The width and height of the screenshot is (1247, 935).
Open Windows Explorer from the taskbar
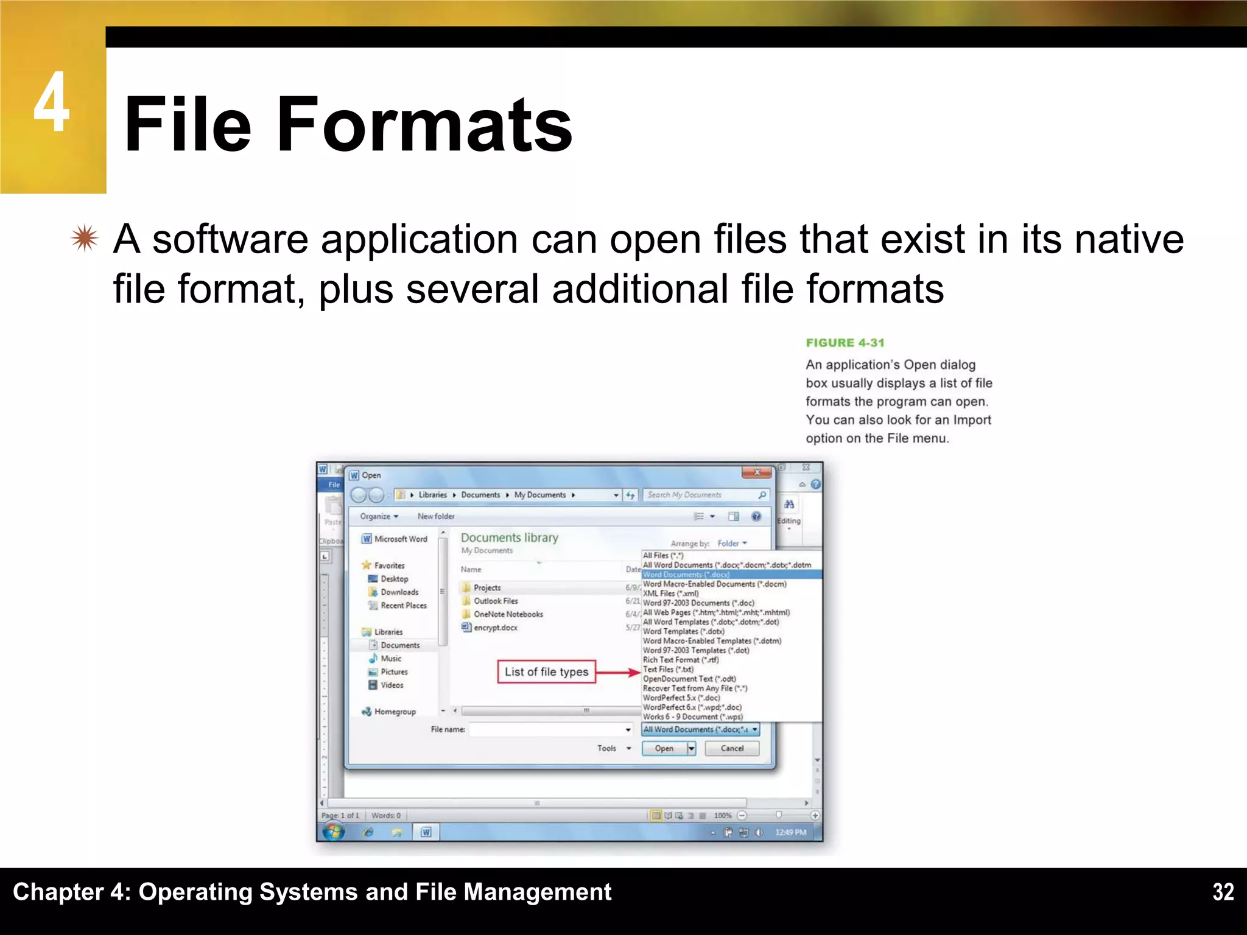pos(397,832)
